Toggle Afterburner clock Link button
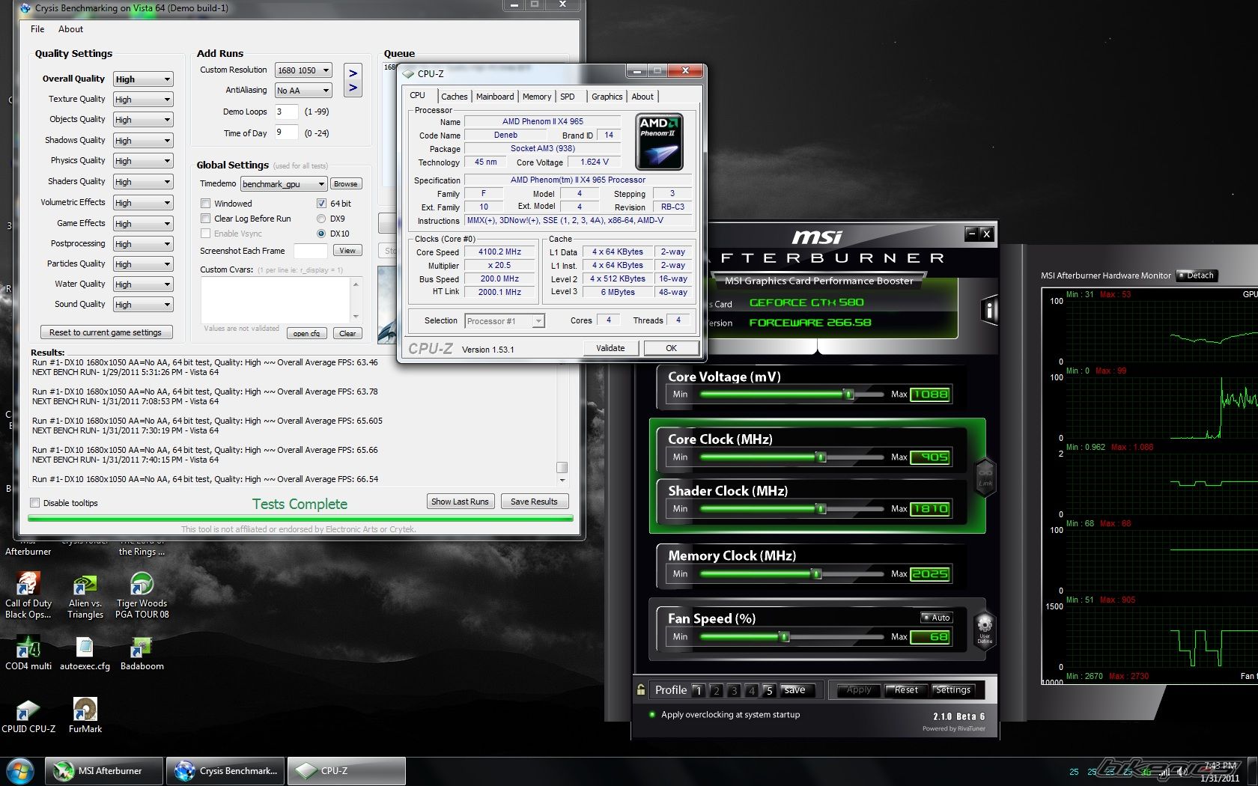 click(x=985, y=477)
